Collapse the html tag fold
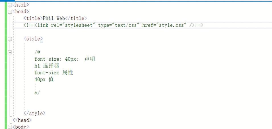Screen dimensions: 272x129 click(x=10, y=5)
